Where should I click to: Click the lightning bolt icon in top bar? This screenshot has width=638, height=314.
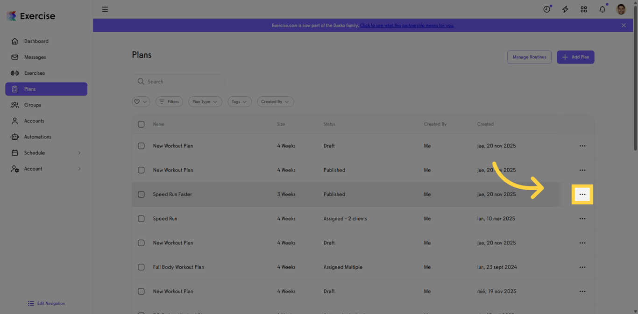[565, 9]
